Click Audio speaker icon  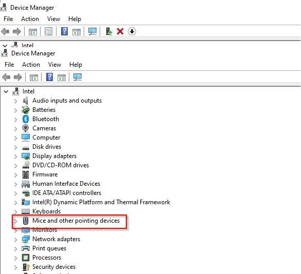coord(25,101)
